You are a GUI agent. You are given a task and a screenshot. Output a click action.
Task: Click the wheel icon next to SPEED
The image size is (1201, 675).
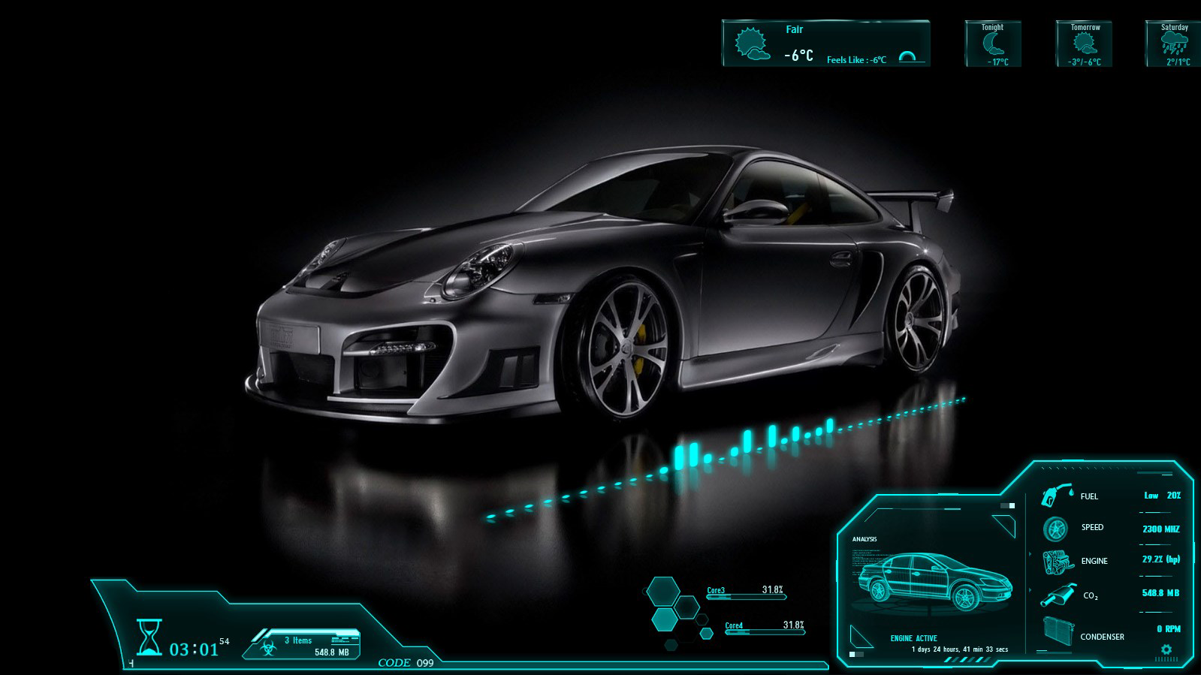click(x=1055, y=529)
